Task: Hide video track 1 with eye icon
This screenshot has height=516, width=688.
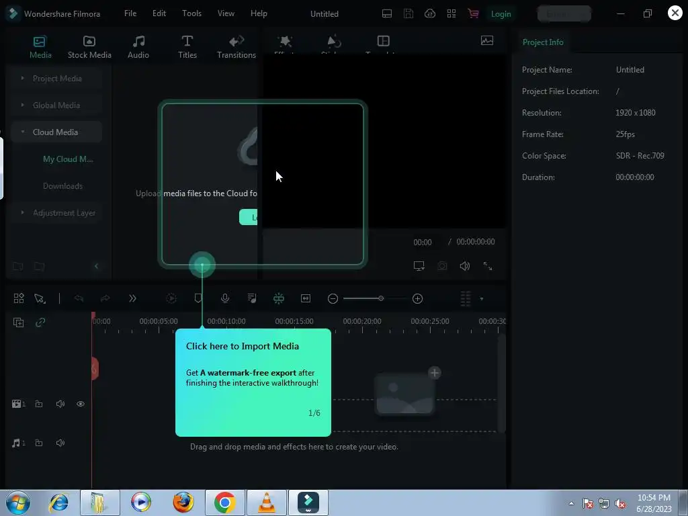Action: point(81,404)
